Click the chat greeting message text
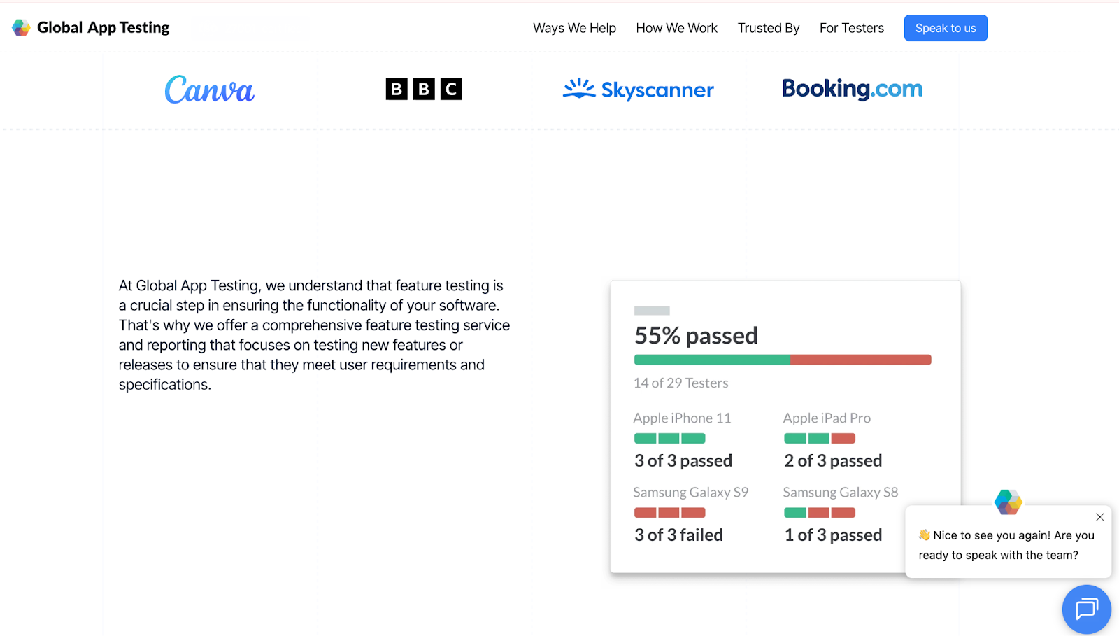 (1006, 545)
